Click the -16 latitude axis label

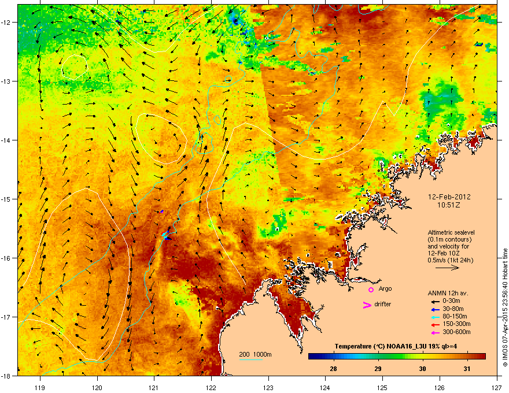(6, 258)
